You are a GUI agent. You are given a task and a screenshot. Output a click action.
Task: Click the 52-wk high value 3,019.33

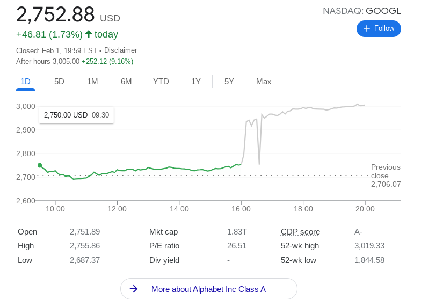(x=369, y=246)
